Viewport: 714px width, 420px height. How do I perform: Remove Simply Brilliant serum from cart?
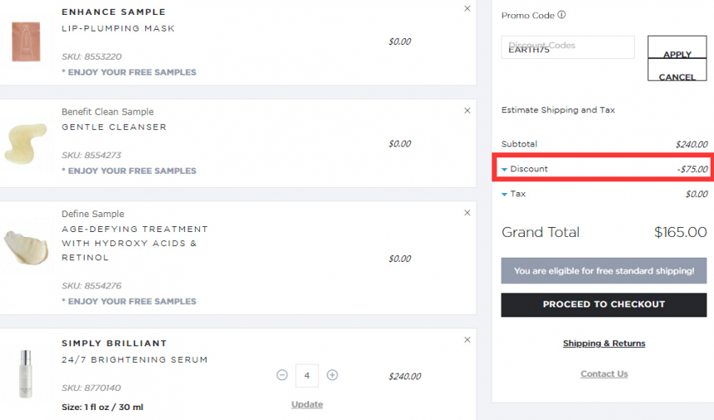click(467, 340)
